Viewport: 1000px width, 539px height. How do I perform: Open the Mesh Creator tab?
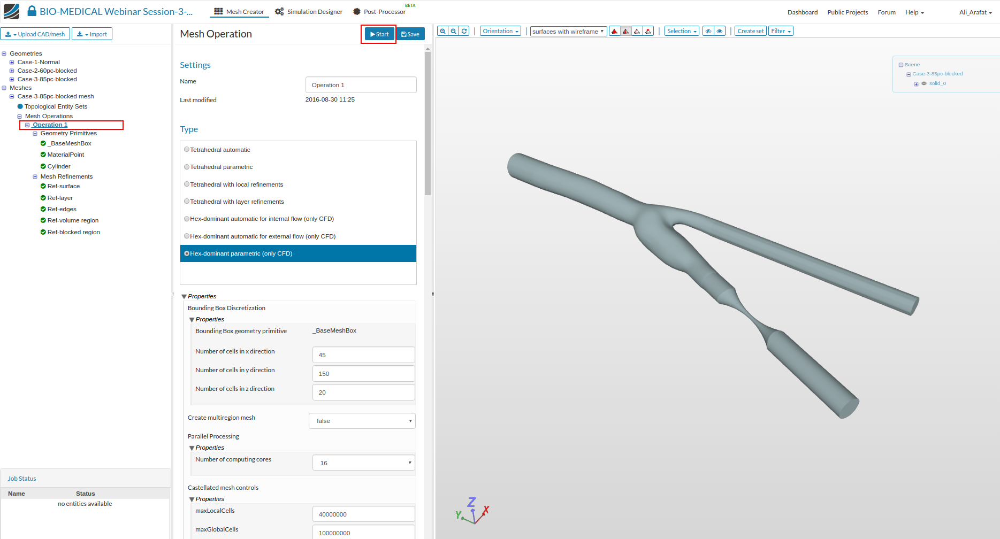pos(239,12)
